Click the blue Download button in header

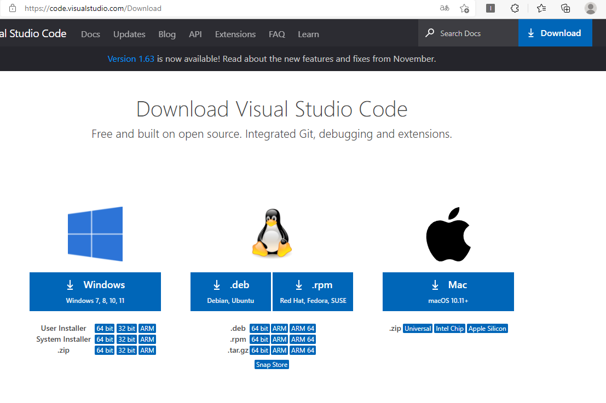click(555, 33)
